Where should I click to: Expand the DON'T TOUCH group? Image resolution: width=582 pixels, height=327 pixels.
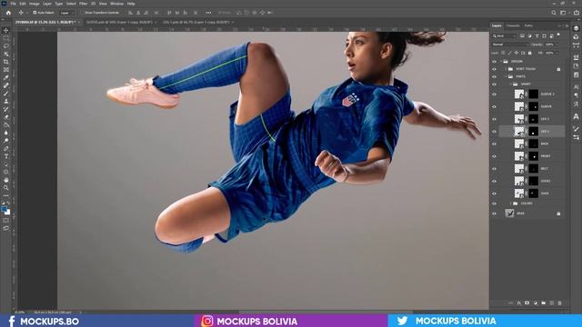[x=506, y=69]
